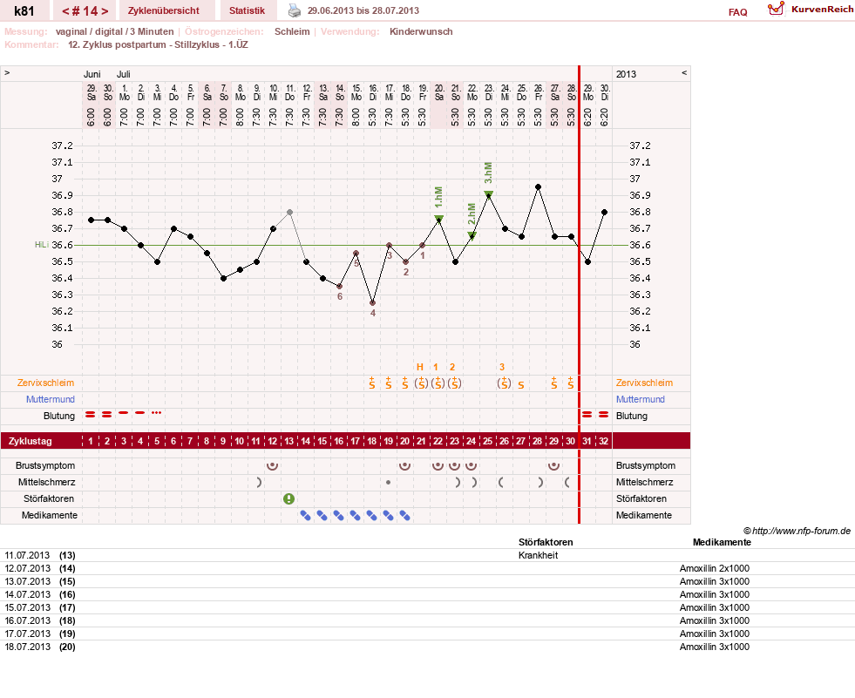855x698 pixels.
Task: Click Zervixschleim (S+) symbol under H
Action: (421, 383)
